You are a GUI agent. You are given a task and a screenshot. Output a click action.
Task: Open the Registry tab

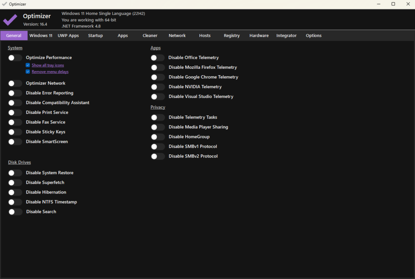232,36
